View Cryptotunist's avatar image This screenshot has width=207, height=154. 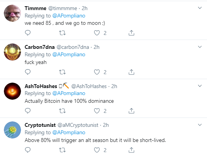(12, 130)
